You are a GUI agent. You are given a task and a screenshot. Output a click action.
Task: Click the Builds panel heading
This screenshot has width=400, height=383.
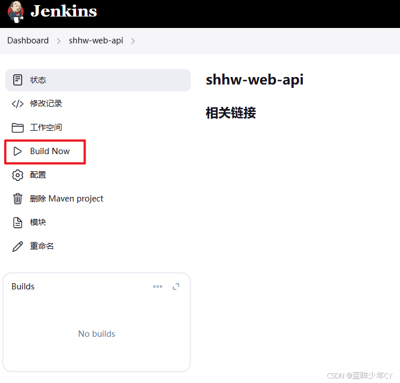(x=23, y=287)
